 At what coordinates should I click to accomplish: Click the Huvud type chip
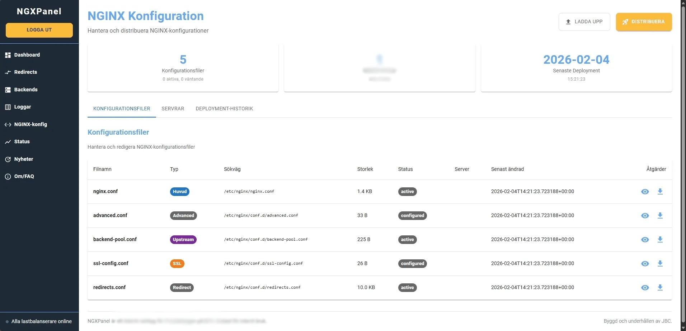[180, 192]
